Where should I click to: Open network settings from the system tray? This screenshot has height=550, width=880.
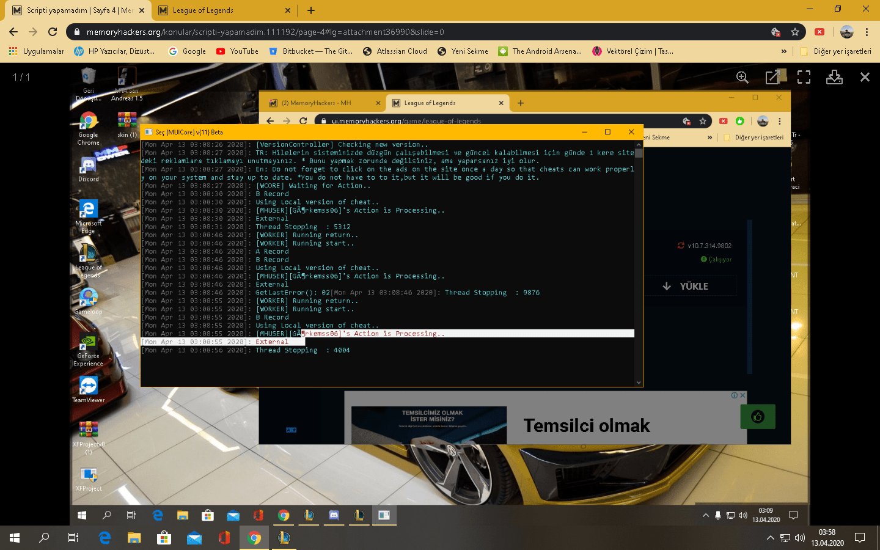pyautogui.click(x=785, y=538)
